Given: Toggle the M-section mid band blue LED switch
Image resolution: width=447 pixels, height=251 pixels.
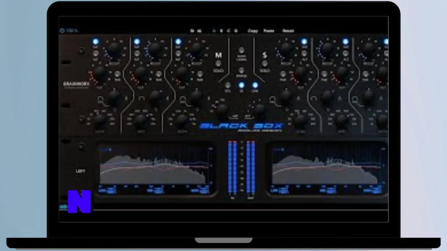Looking at the screenshot, I should point(137,42).
